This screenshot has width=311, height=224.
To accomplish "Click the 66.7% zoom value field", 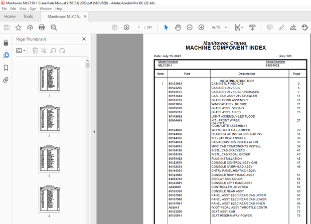I will click(x=216, y=28).
